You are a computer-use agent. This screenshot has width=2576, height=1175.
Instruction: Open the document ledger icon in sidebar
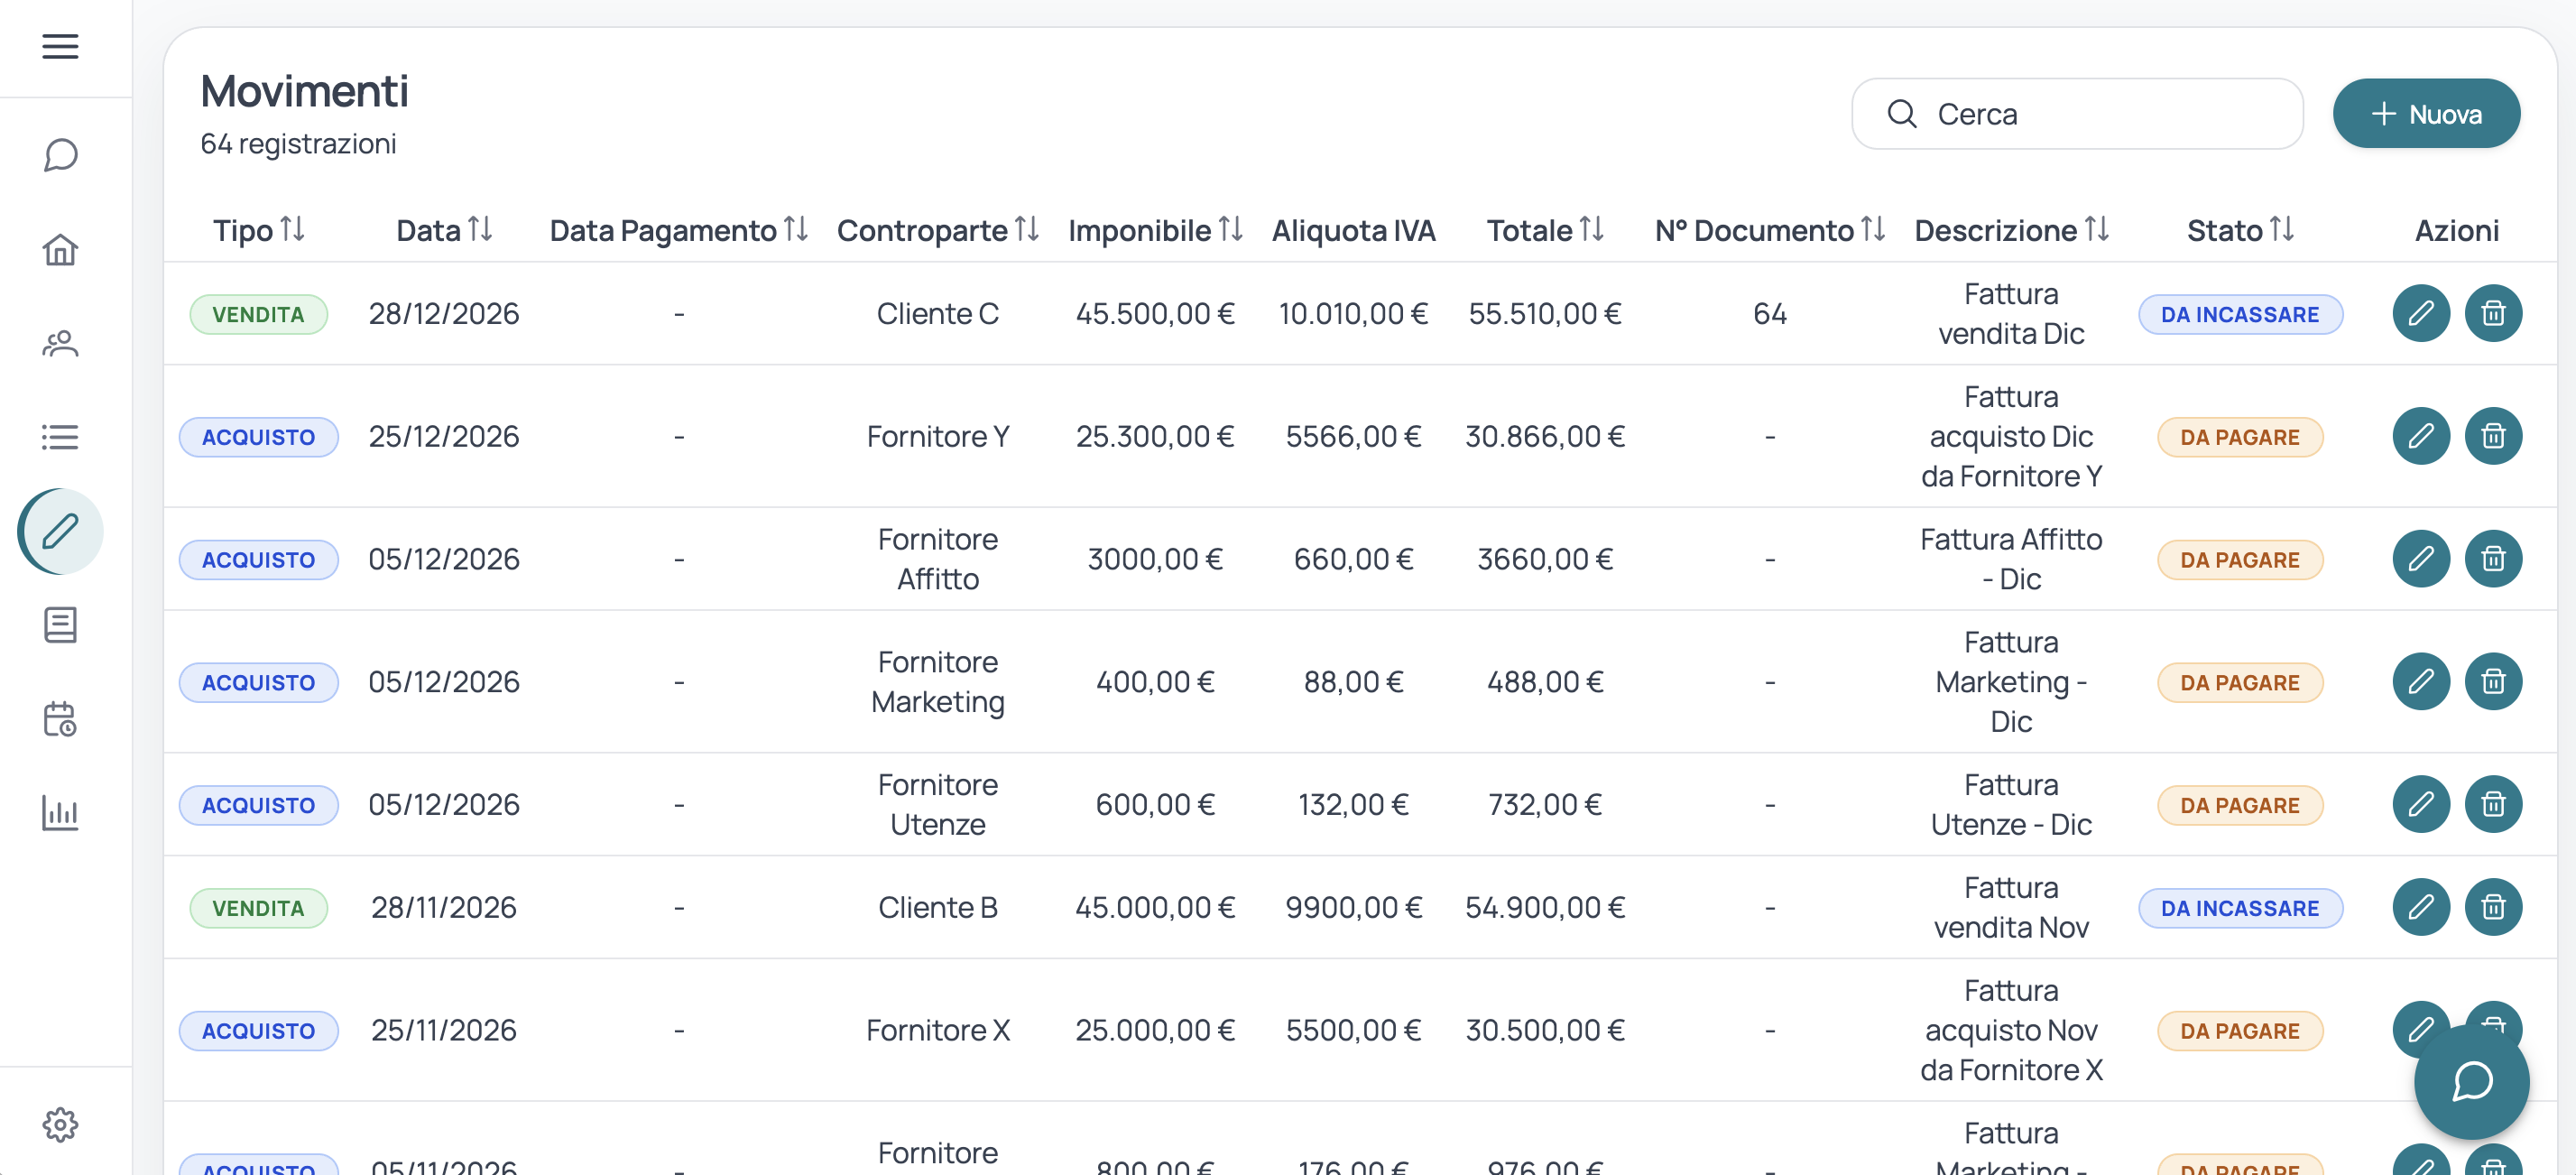(60, 625)
